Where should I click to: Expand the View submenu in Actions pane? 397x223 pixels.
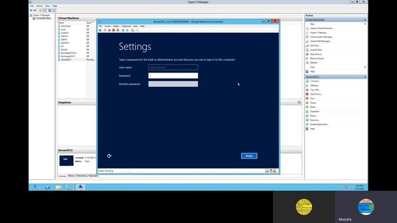tap(365, 67)
